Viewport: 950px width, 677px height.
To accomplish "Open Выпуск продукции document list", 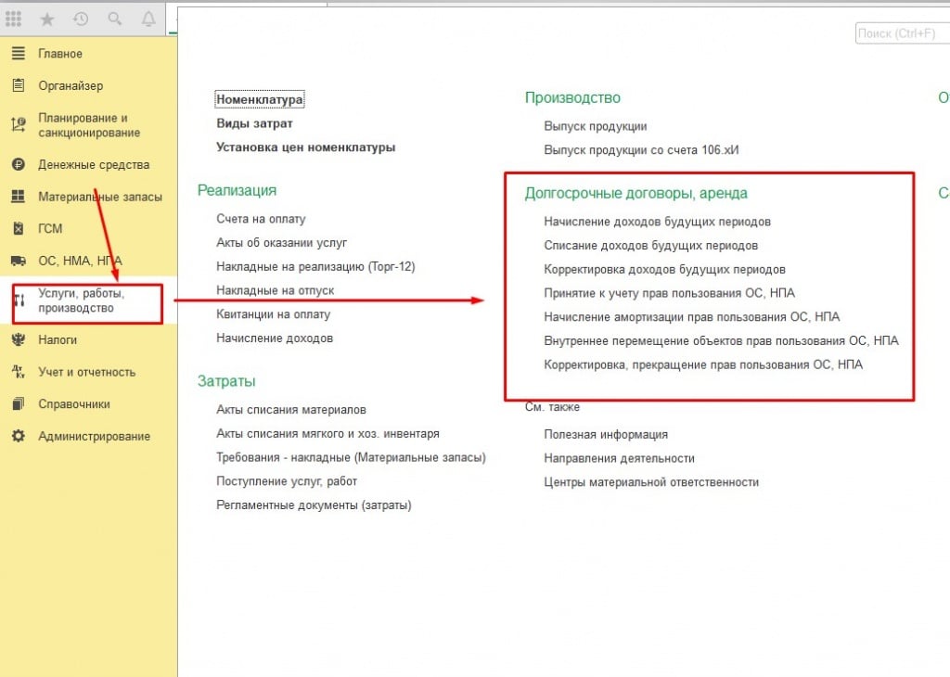I will click(595, 126).
